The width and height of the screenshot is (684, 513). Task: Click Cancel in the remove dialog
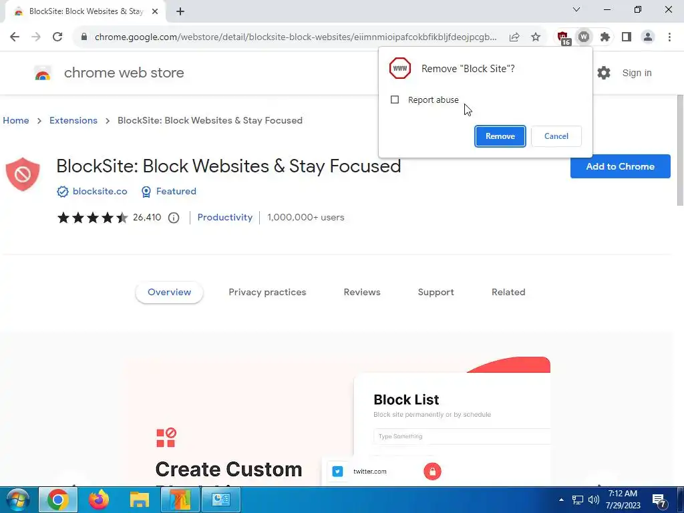[556, 136]
